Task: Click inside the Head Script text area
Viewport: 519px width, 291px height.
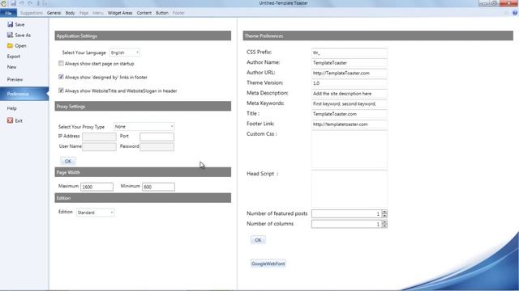Action: coord(350,188)
